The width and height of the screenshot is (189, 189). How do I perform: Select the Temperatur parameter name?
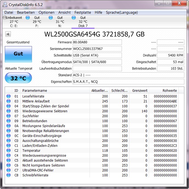(x=31, y=151)
